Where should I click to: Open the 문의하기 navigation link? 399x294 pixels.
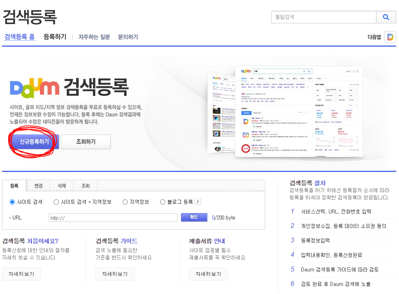pos(128,37)
